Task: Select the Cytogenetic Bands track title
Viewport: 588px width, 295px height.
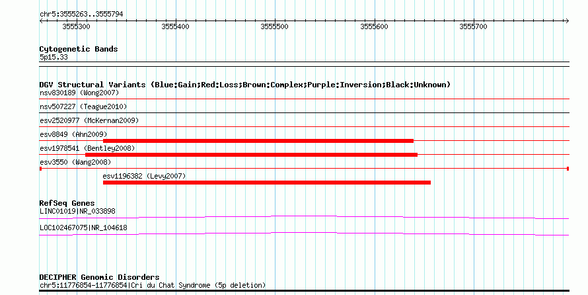Action: tap(79, 49)
